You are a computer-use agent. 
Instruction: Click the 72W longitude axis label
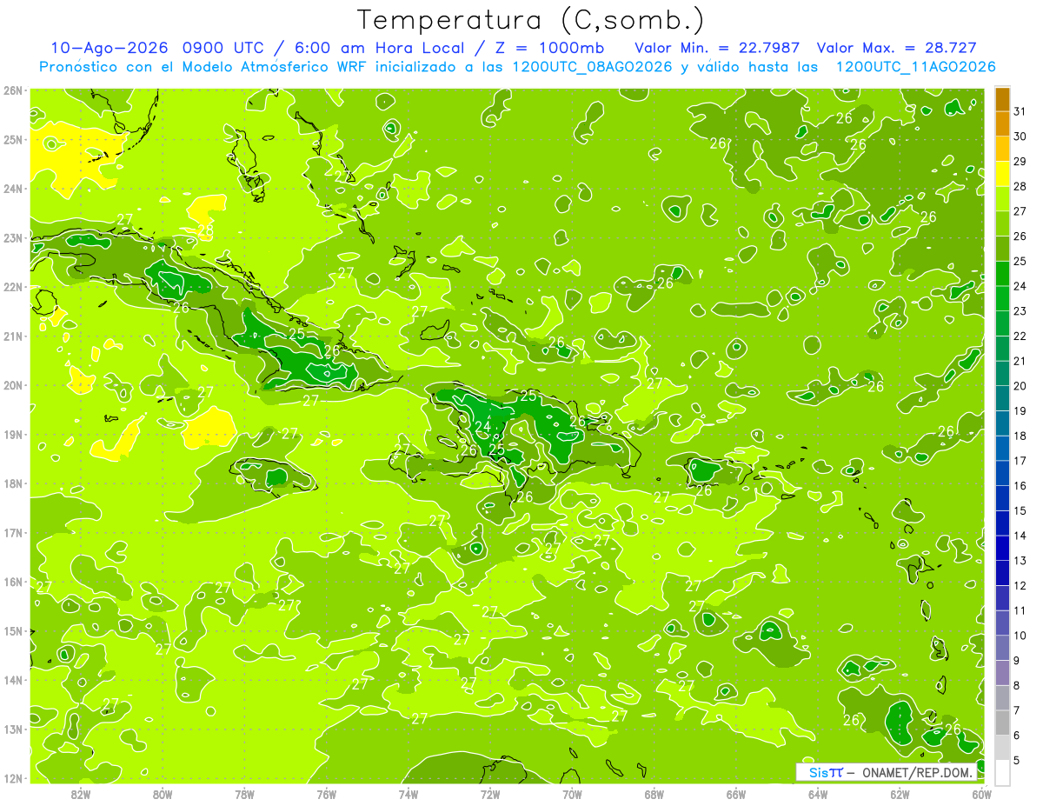490,794
